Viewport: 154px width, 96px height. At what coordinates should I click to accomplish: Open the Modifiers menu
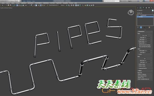coord(24,3)
